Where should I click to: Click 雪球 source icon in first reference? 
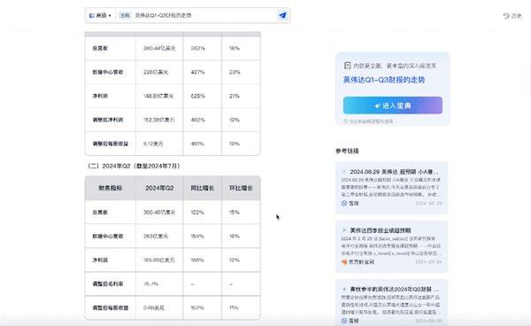point(344,204)
